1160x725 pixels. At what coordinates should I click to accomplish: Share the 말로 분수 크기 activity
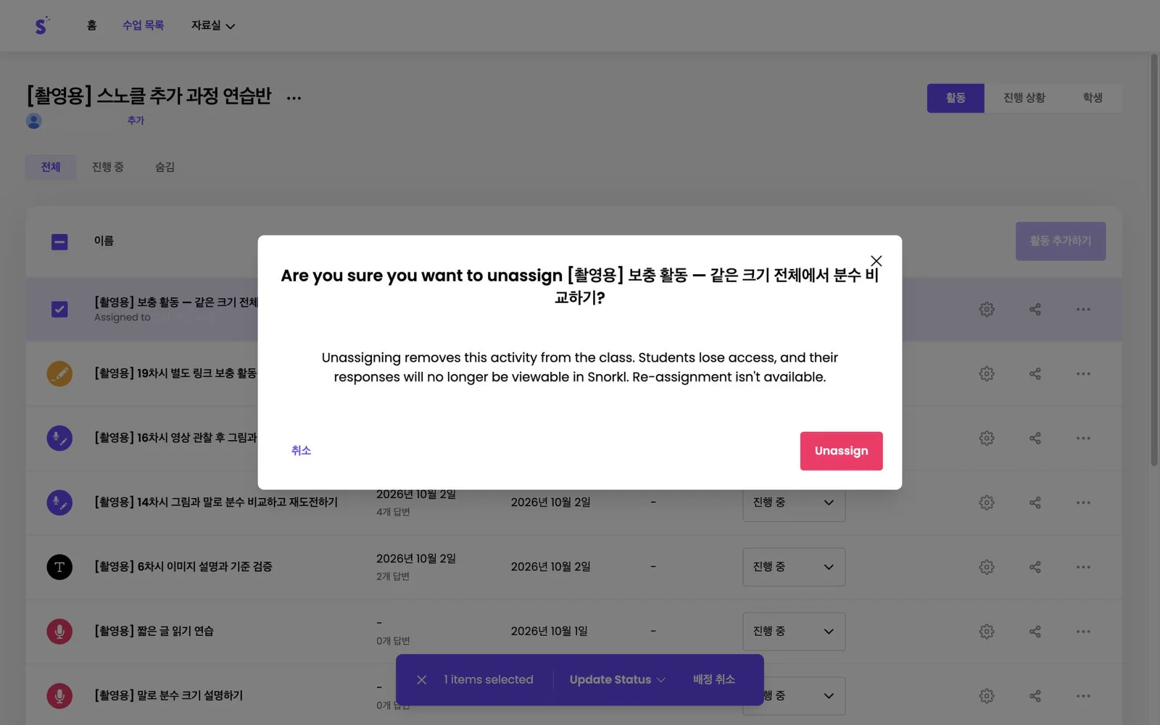pyautogui.click(x=1035, y=696)
